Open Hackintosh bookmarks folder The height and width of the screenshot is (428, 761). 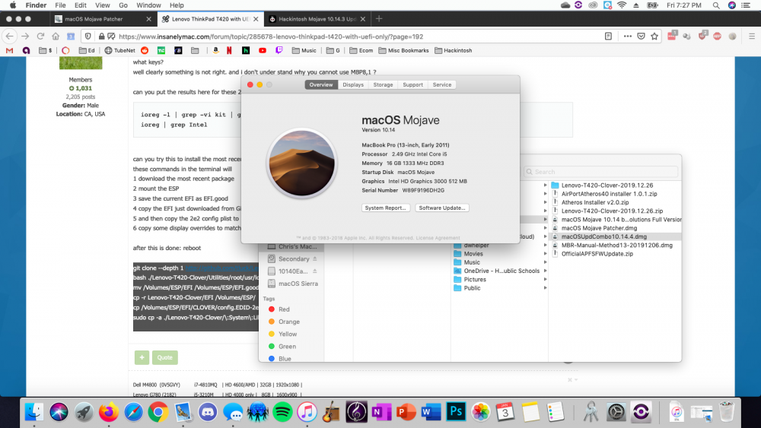[454, 50]
